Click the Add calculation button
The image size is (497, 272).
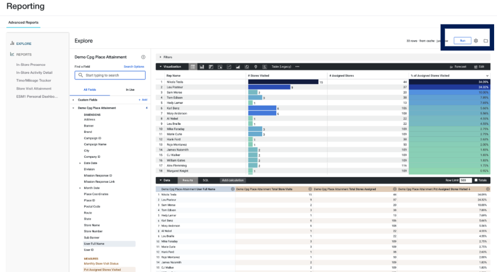tap(233, 180)
